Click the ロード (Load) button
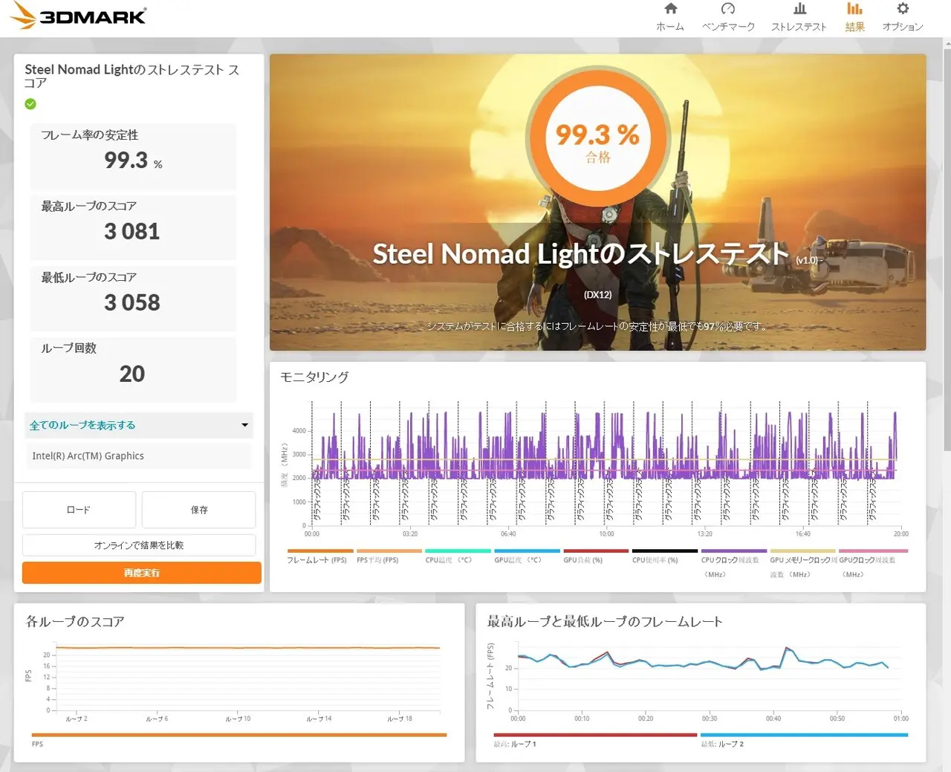The width and height of the screenshot is (951, 772). point(79,510)
